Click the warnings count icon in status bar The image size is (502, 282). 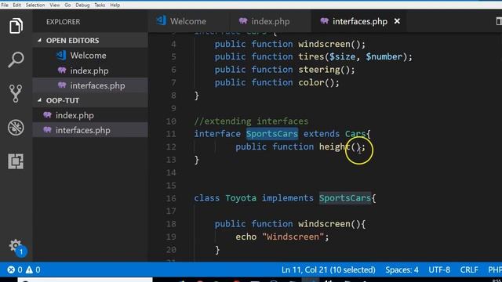tap(29, 269)
